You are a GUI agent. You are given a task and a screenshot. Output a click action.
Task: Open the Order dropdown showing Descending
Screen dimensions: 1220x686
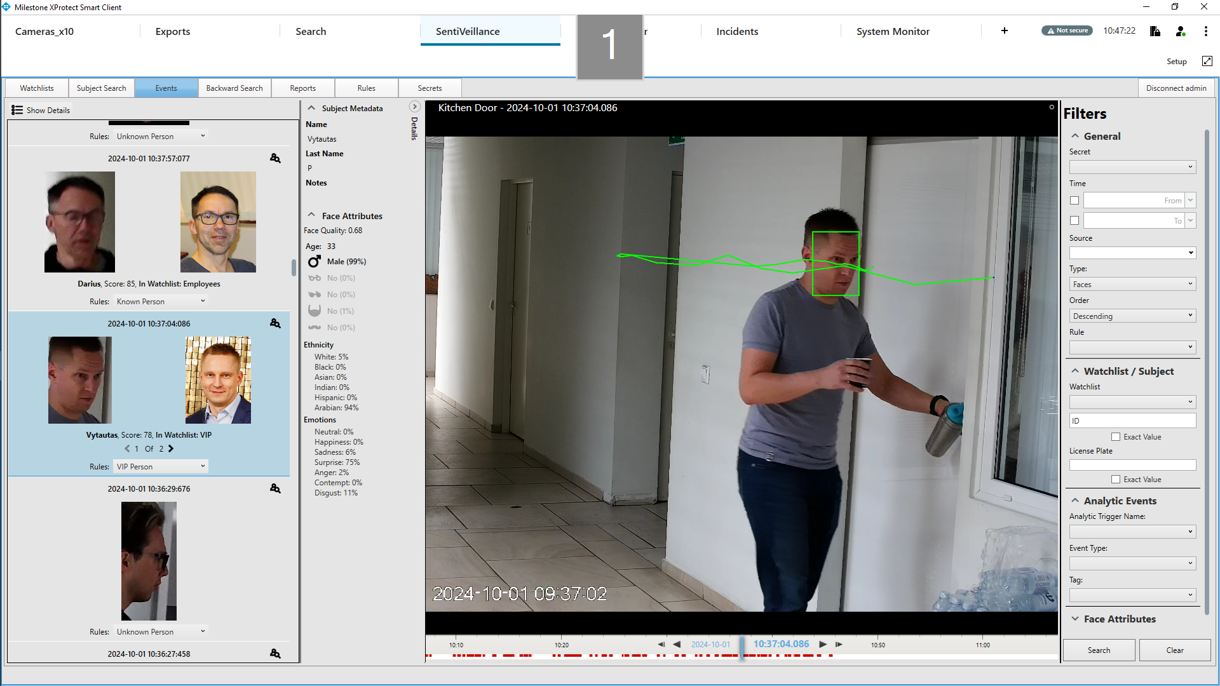[1132, 316]
